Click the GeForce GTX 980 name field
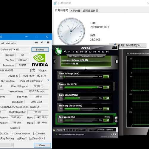Viewport: 149px width, 149px height. click(x=14, y=49)
